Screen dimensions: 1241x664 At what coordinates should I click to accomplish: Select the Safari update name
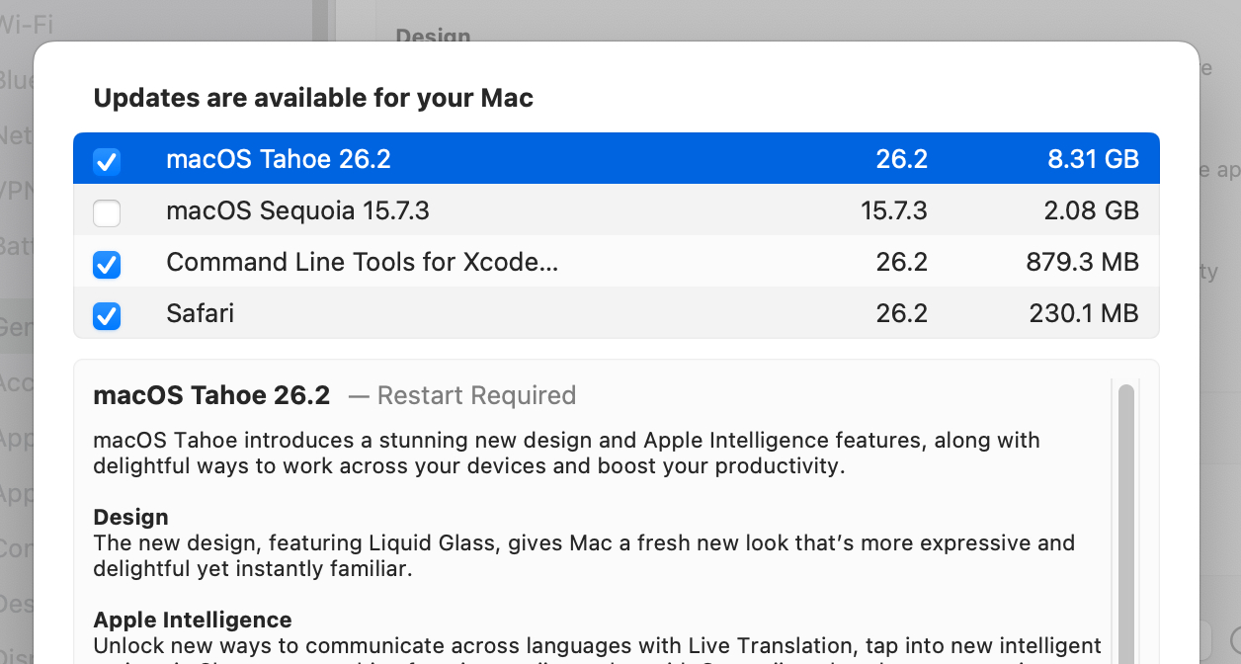(x=200, y=313)
